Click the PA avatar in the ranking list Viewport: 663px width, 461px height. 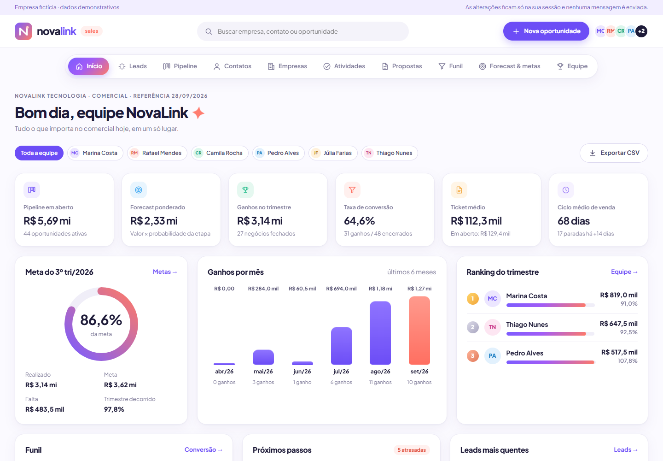493,356
